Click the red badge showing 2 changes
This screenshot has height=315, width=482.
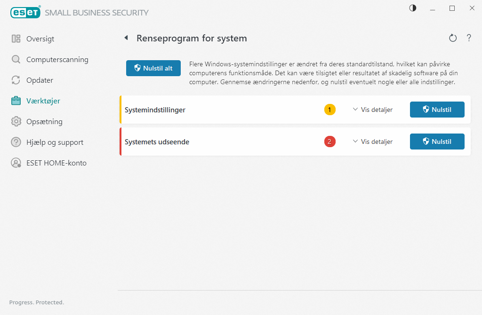click(329, 142)
